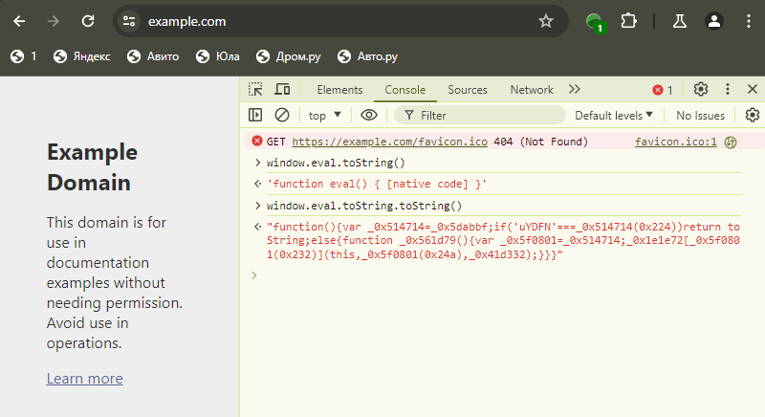Screen dimensions: 765x417
Task: Create live expression with eye icon
Action: [369, 115]
